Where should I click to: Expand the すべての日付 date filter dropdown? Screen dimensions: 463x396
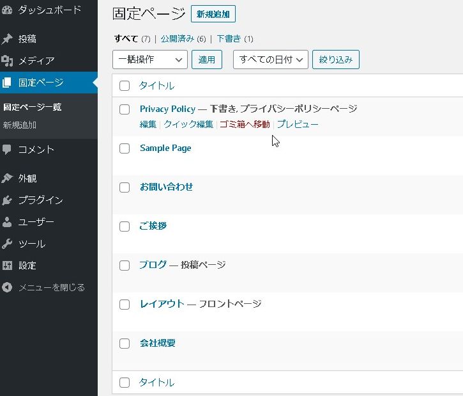point(270,59)
